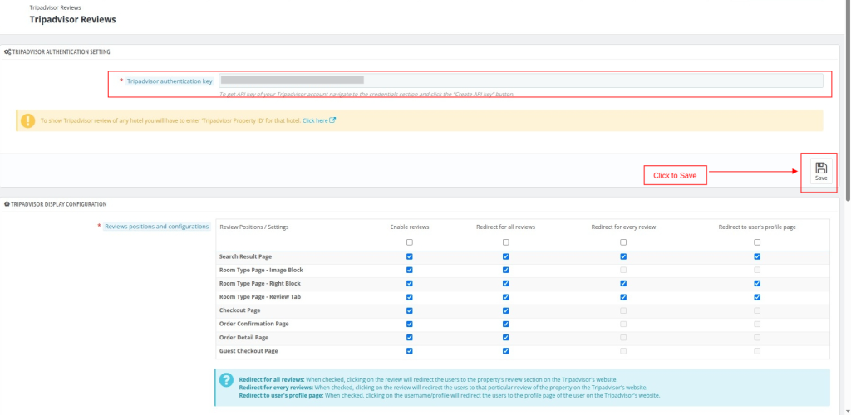The height and width of the screenshot is (415, 851).
Task: Click the Review Positions / Settings column header
Action: tap(254, 227)
